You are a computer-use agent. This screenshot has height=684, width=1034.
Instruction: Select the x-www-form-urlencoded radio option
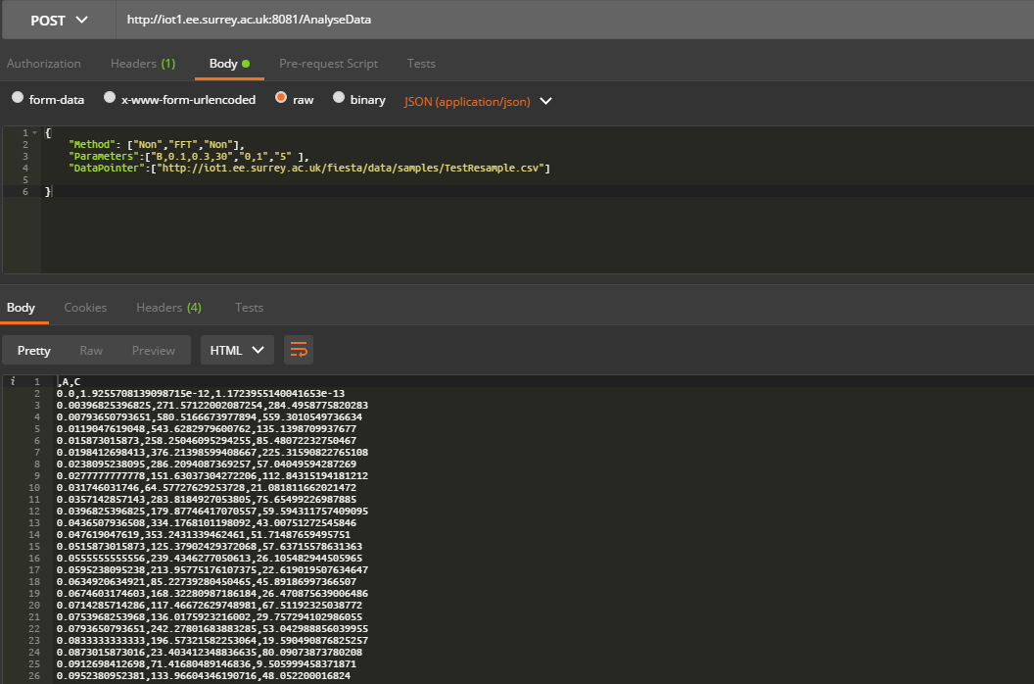(x=110, y=98)
